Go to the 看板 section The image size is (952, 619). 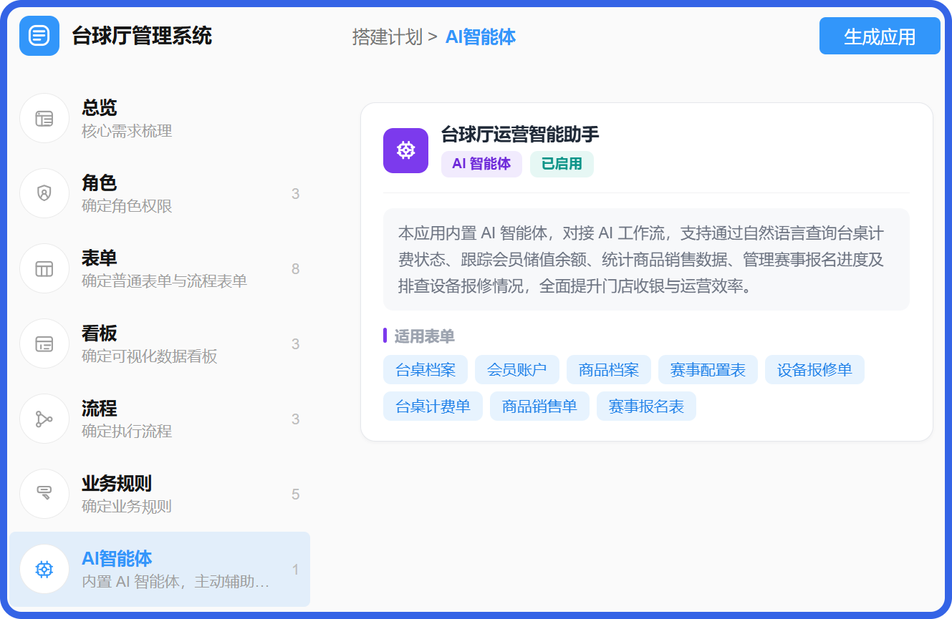159,343
